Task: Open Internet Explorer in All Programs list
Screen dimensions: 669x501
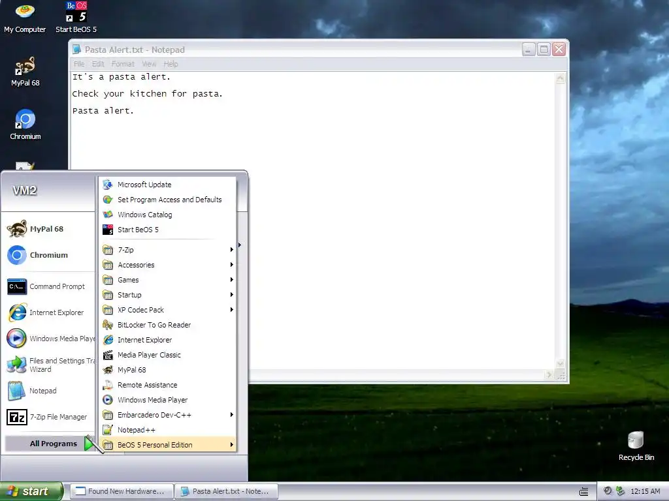Action: pyautogui.click(x=168, y=339)
